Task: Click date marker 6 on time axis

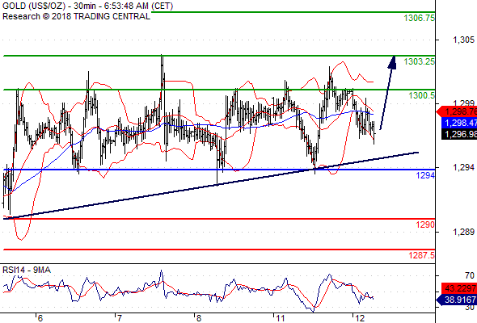Action: click(x=40, y=318)
